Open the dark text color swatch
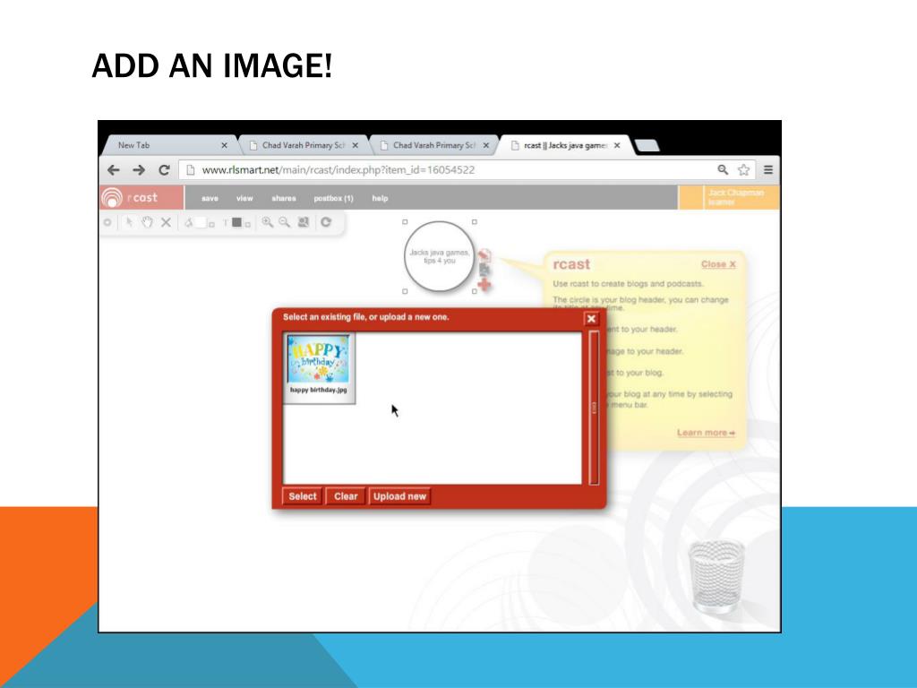Screen dimensions: 917x688 236,222
